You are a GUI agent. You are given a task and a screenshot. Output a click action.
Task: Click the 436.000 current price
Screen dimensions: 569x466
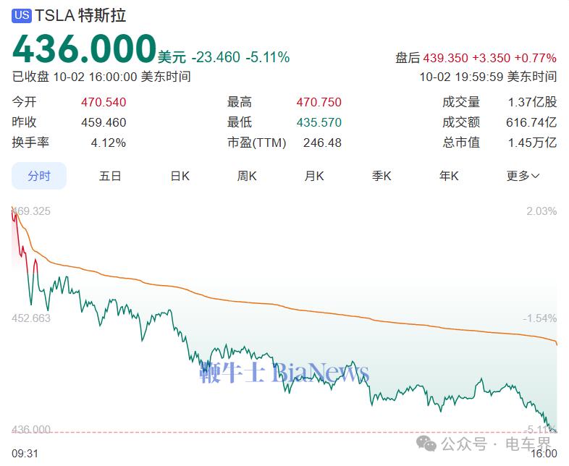coord(84,49)
